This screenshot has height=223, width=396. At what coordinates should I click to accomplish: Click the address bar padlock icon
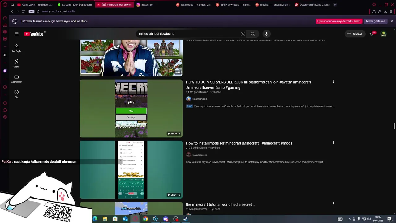tap(38, 11)
